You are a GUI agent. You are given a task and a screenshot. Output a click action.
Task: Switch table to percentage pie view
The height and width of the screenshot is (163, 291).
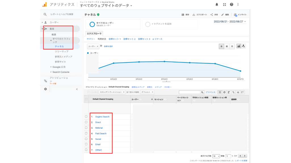click(x=224, y=92)
